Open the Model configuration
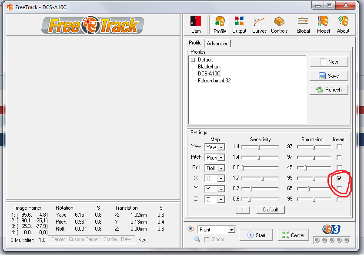Viewport: 364px width, 255px height. [324, 24]
